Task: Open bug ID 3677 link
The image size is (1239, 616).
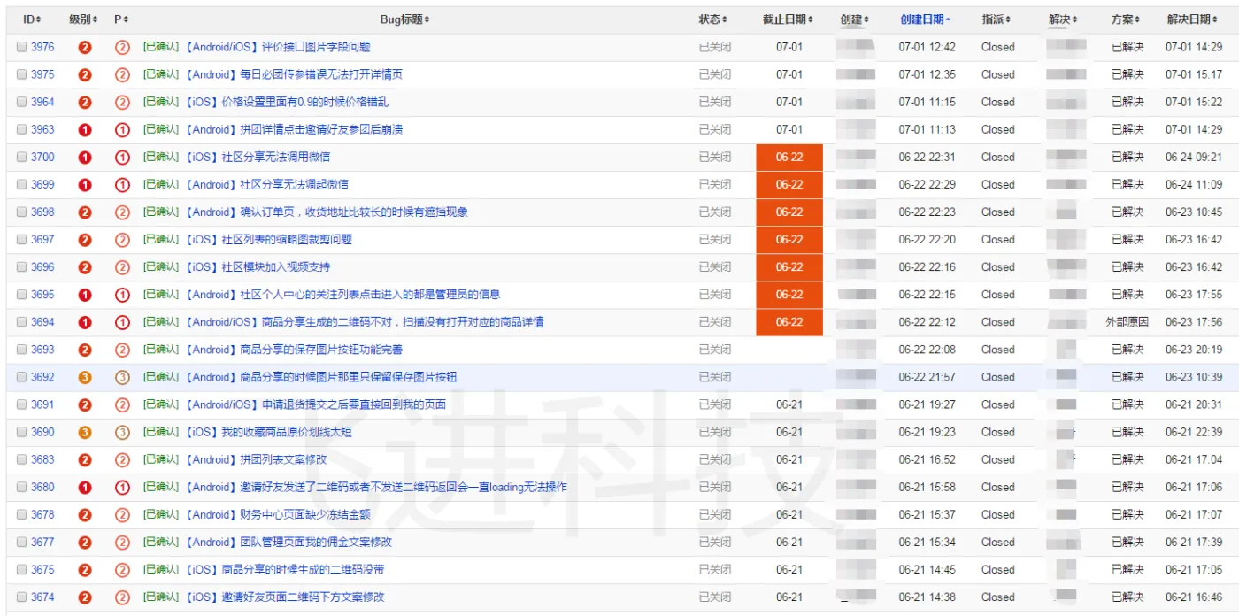Action: 42,543
